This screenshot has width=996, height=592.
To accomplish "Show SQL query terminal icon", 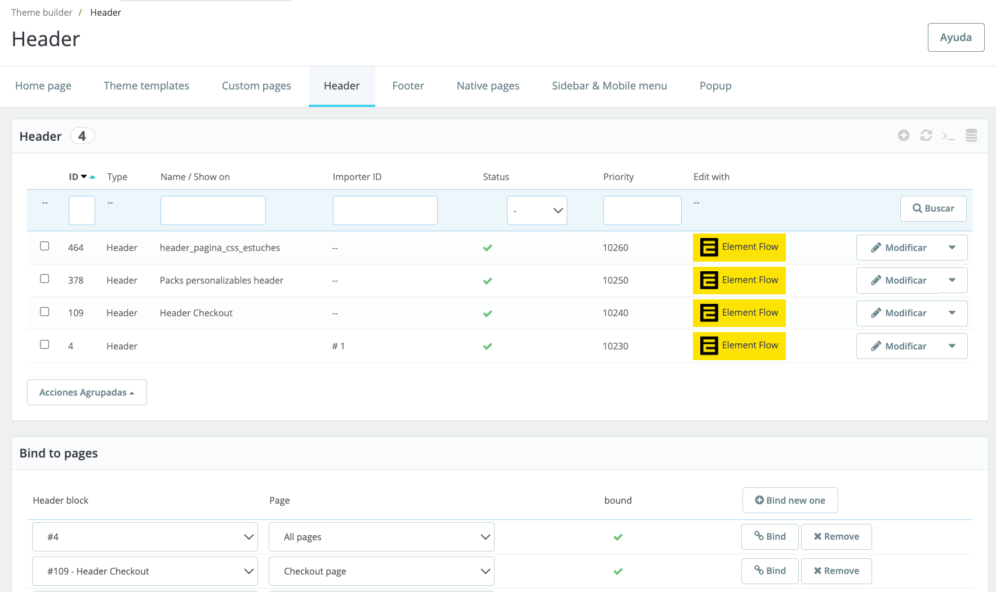I will (949, 136).
